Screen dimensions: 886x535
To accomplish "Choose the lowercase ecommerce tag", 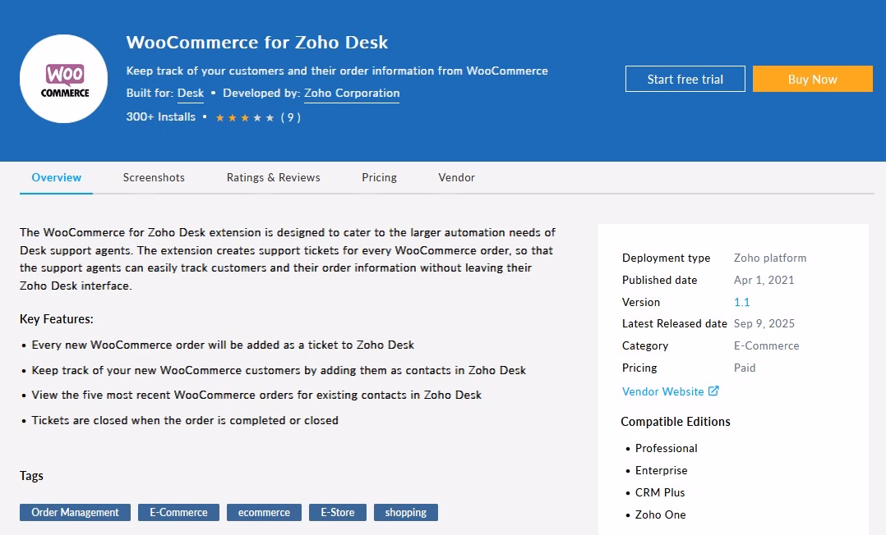I will pyautogui.click(x=264, y=512).
